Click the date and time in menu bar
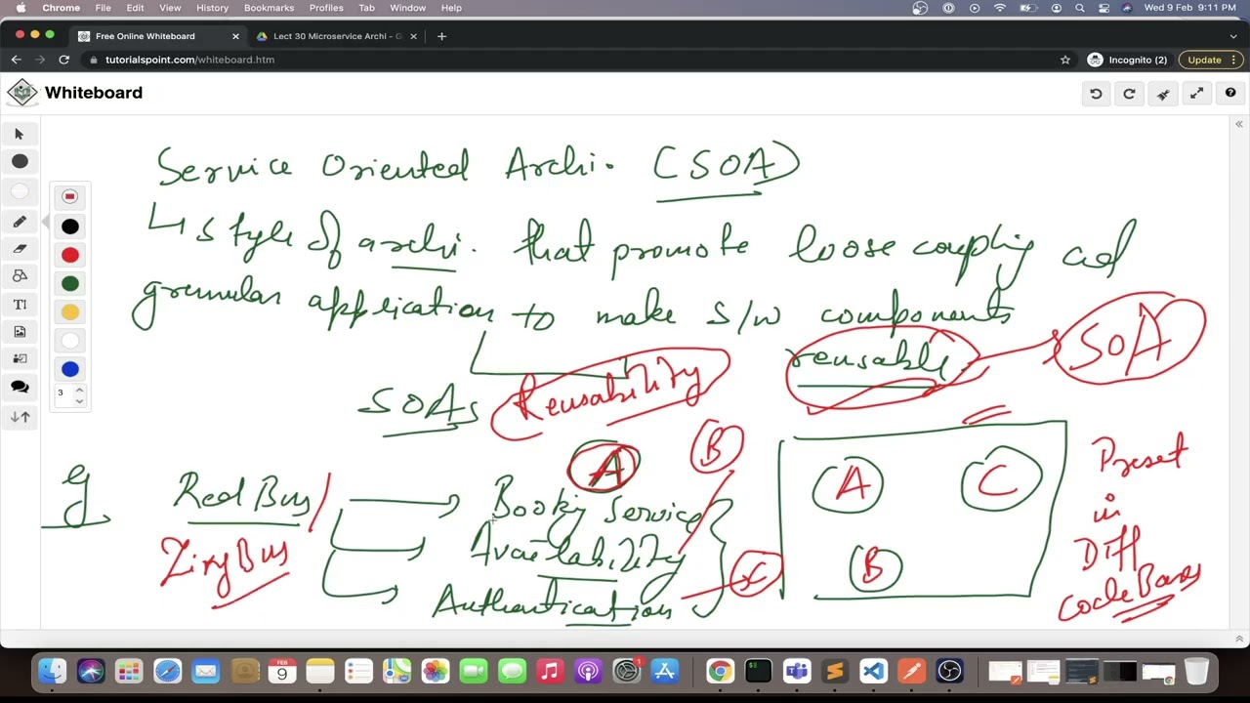1250x703 pixels. pyautogui.click(x=1189, y=8)
